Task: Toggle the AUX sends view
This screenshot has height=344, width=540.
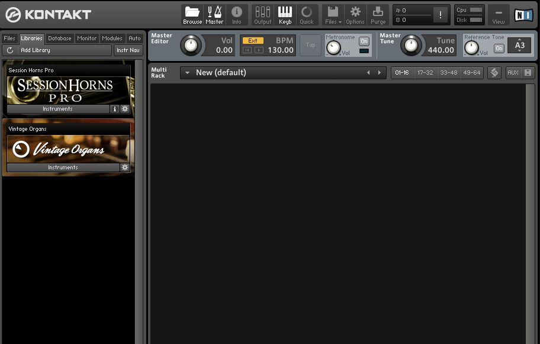Action: (513, 73)
